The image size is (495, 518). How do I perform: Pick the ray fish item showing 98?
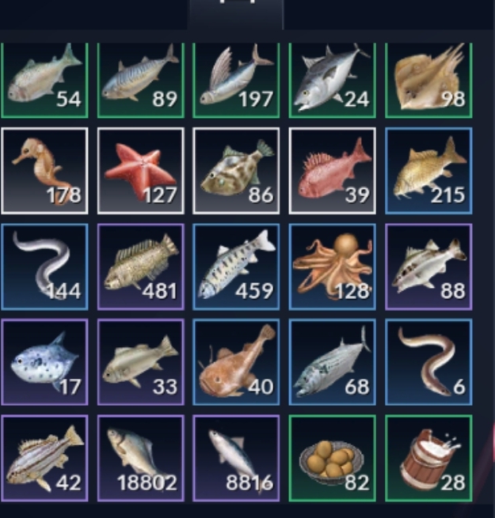[x=428, y=81]
